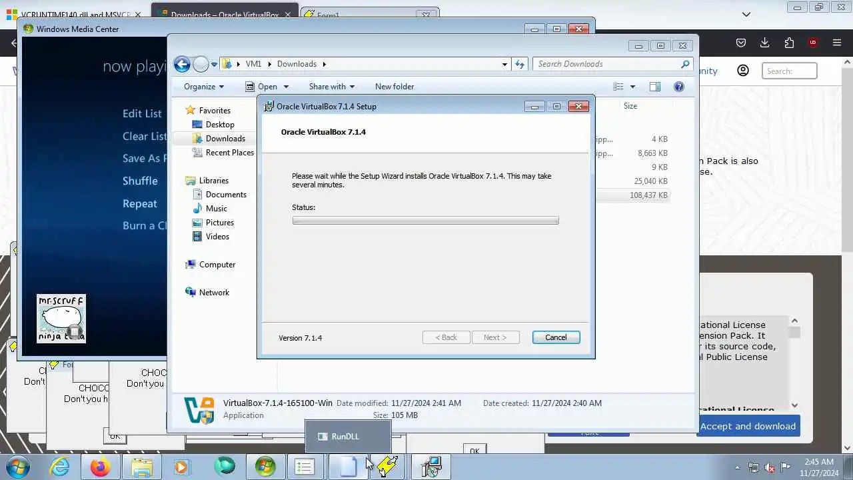Click the magnifier icon in Search Downloads
The height and width of the screenshot is (480, 853).
(x=684, y=64)
